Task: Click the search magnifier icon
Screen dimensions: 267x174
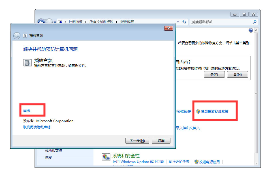Action: pyautogui.click(x=255, y=22)
